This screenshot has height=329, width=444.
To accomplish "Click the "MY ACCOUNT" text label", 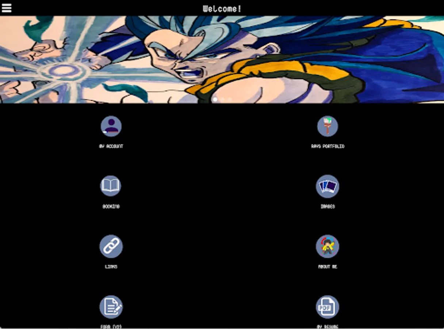I will pyautogui.click(x=111, y=146).
